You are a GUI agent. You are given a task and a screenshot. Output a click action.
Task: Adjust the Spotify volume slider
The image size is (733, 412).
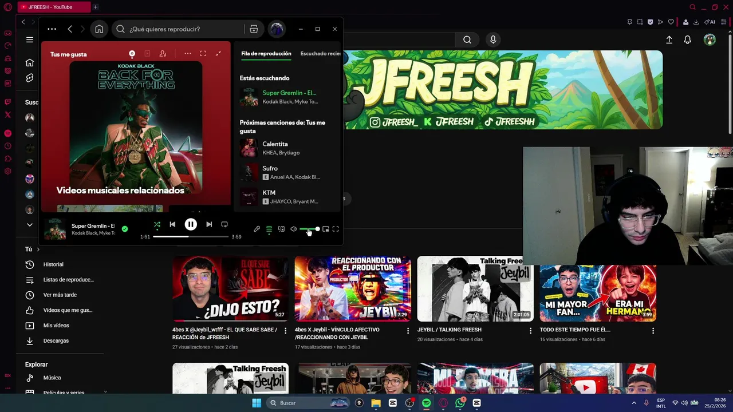click(309, 229)
